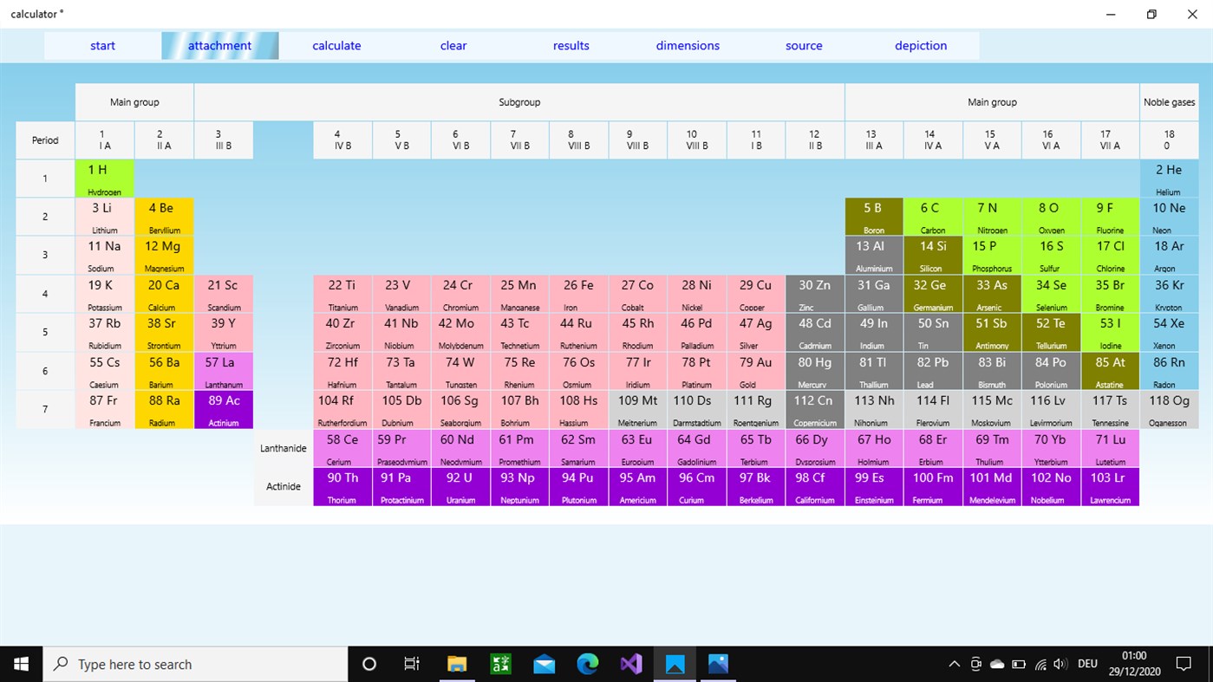Select the "dimensions" tab

point(688,45)
